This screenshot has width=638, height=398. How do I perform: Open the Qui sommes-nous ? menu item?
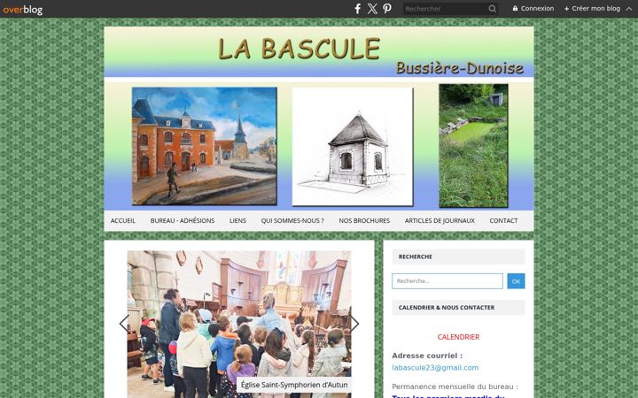pyautogui.click(x=292, y=220)
